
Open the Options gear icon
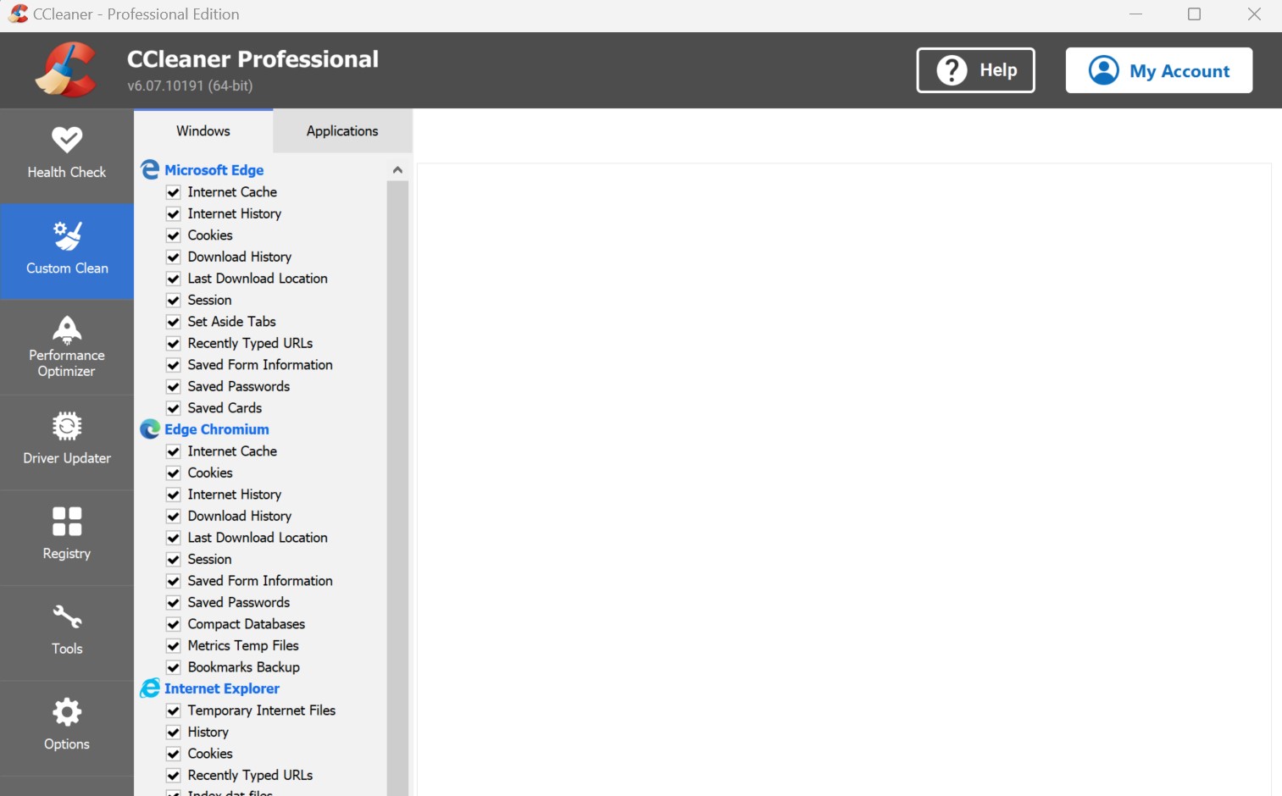click(67, 712)
